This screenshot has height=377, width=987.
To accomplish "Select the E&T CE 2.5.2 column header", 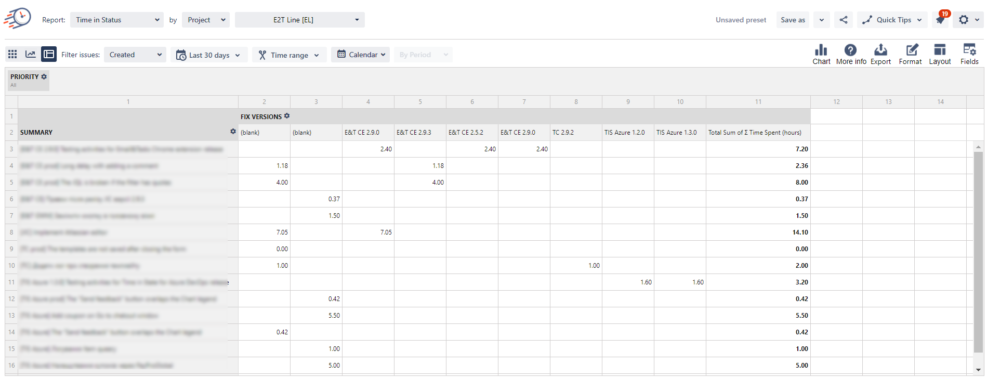I will pyautogui.click(x=472, y=133).
